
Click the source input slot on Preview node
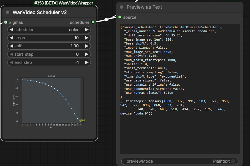[x=120, y=17]
